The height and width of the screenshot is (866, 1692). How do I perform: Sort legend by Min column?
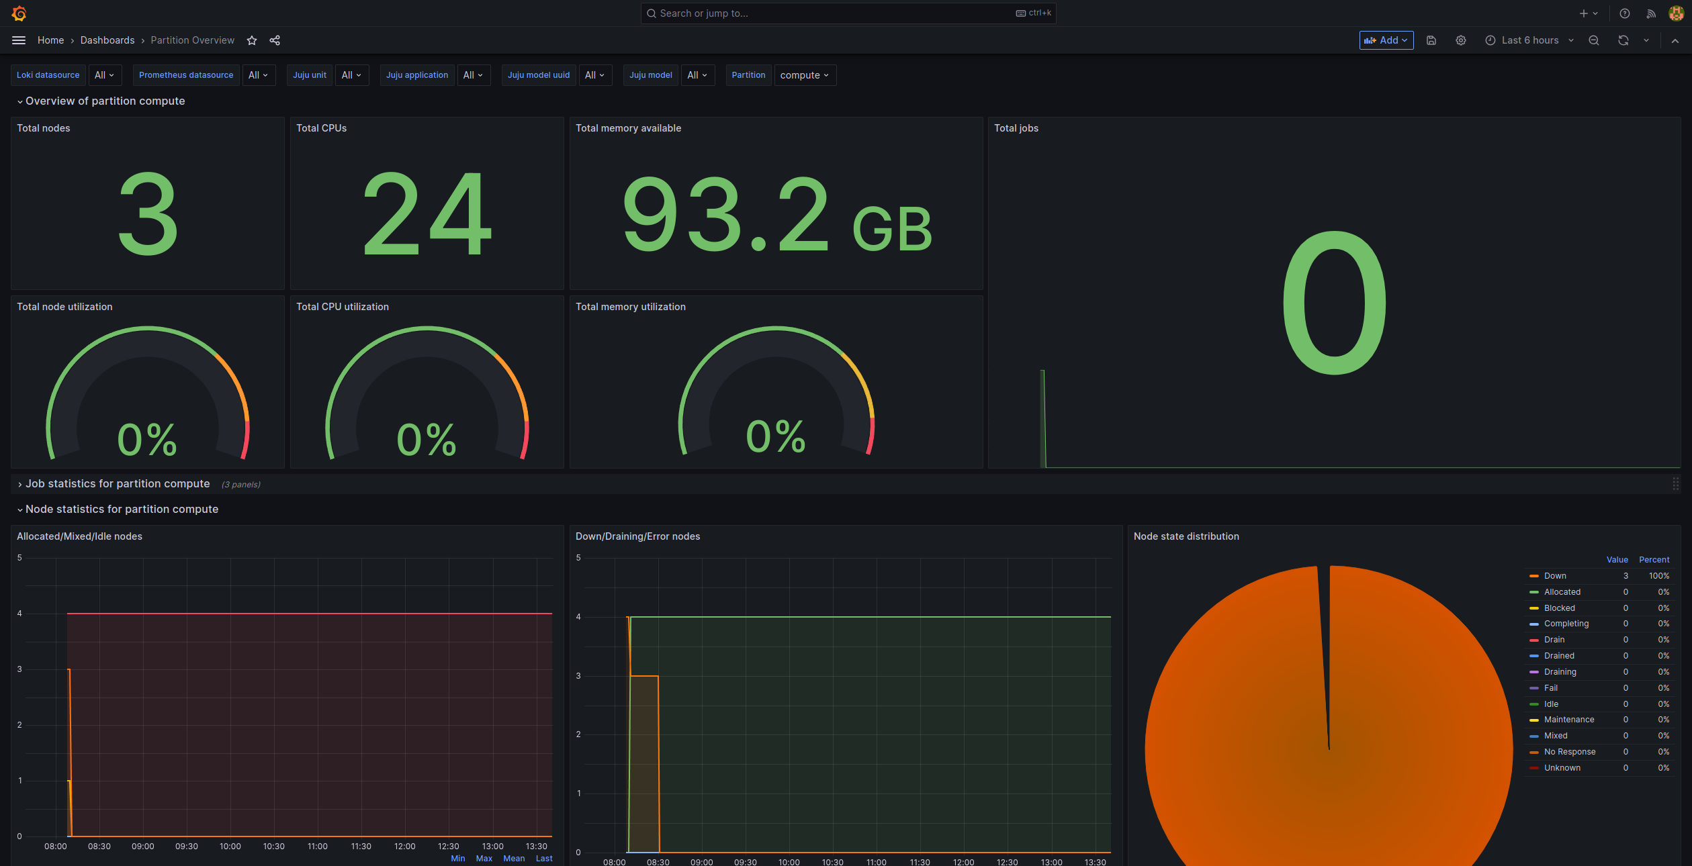coord(457,859)
